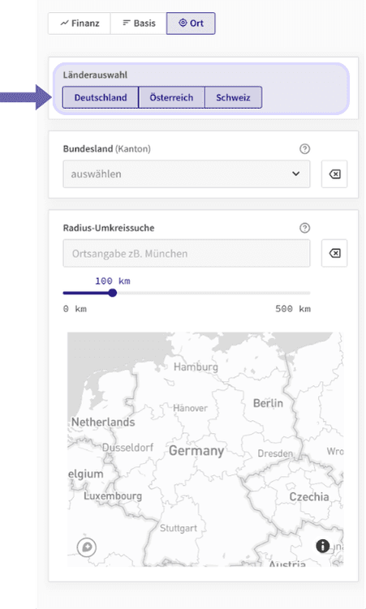
Task: Click the chart icon on the Finanz tab
Action: pos(64,24)
